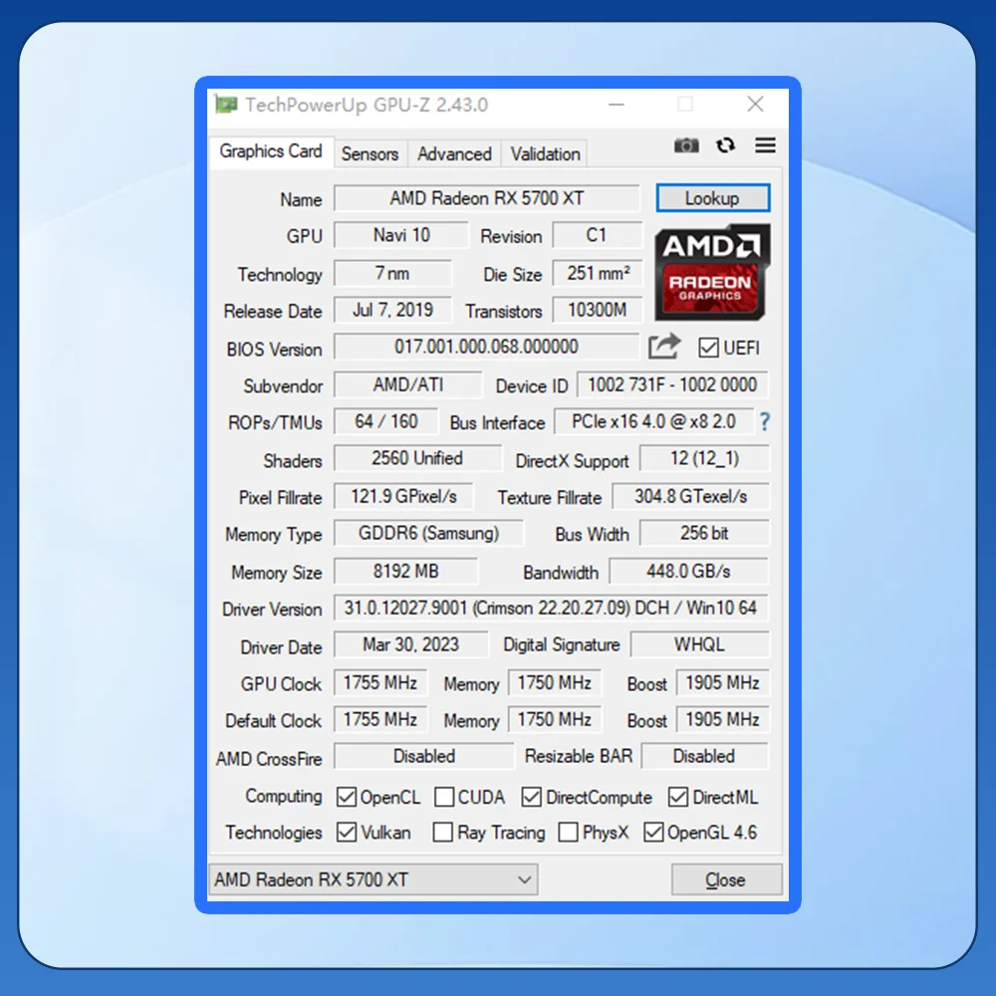Screen dimensions: 996x996
Task: Click the Pixel Fillrate field 121.9 GPixel/s
Action: (403, 497)
